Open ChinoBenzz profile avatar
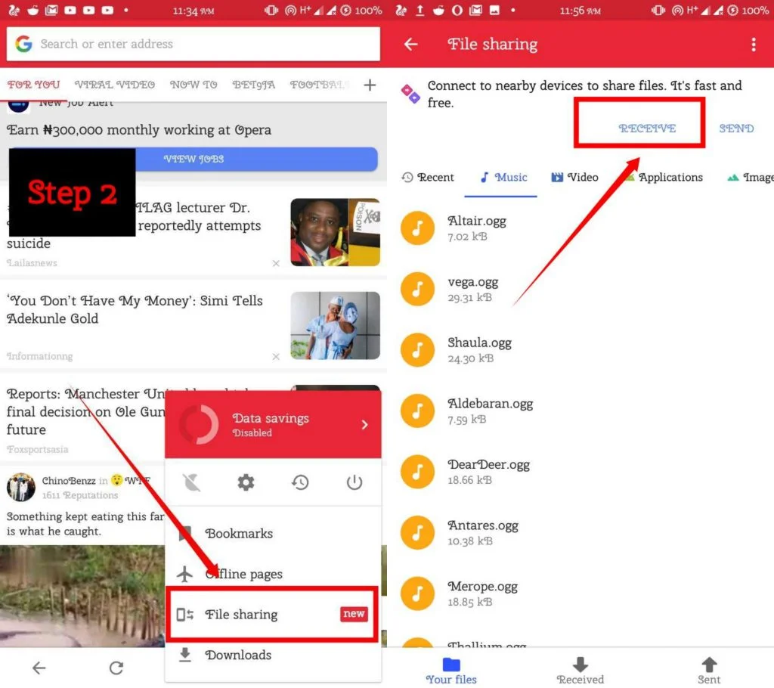 (20, 487)
